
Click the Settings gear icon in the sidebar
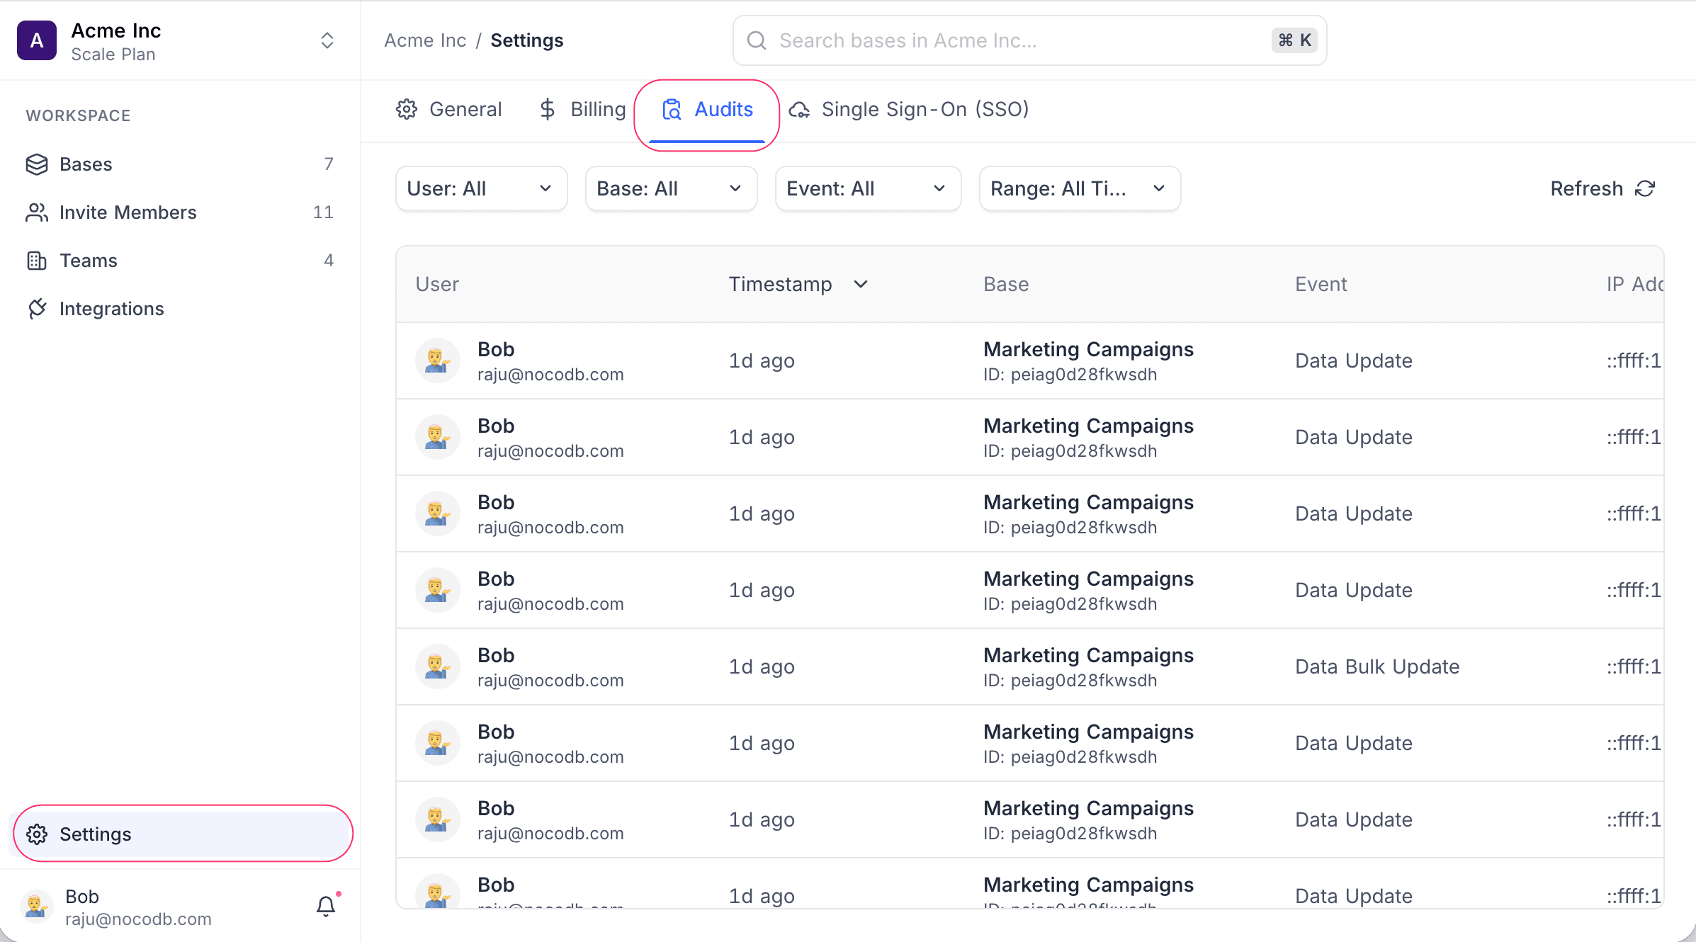tap(37, 834)
